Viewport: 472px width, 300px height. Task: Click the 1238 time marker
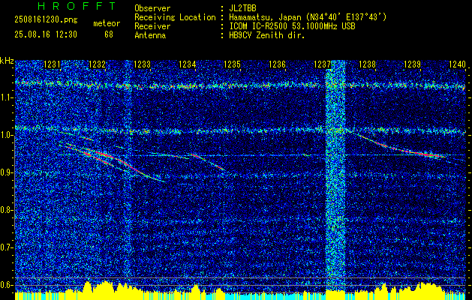367,64
